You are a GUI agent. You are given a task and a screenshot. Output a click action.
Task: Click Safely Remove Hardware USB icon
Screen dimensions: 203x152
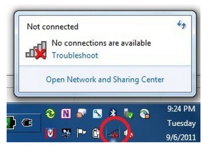(129, 113)
